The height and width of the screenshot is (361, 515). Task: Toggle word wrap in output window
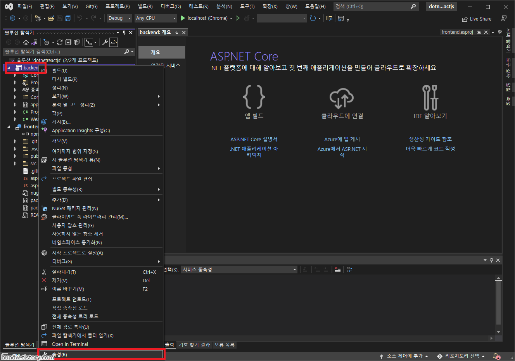pyautogui.click(x=349, y=269)
